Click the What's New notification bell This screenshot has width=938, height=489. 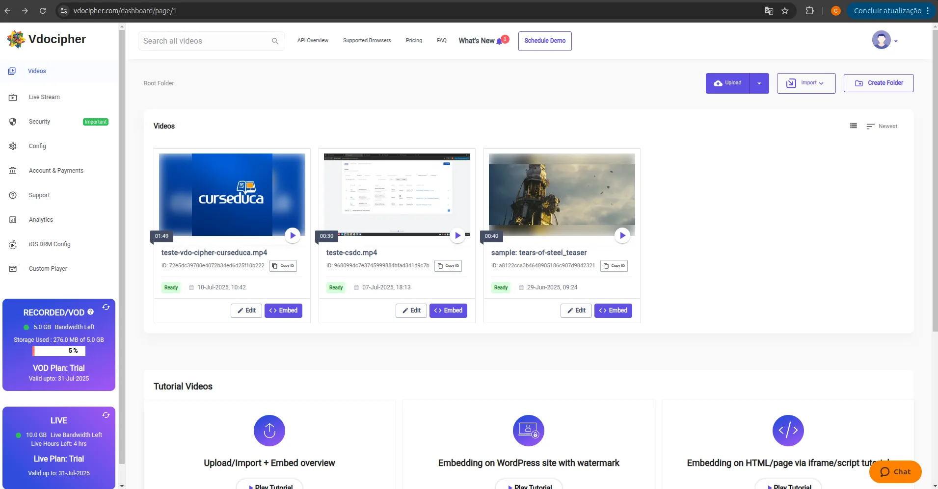click(x=500, y=41)
